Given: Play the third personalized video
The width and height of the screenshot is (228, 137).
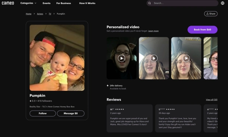Looking at the screenshot, I should (186, 58).
